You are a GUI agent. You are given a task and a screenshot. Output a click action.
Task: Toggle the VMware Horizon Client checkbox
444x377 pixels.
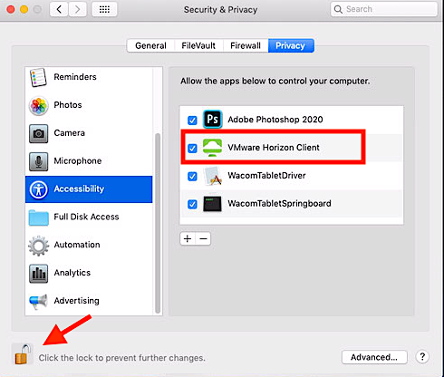click(x=192, y=149)
